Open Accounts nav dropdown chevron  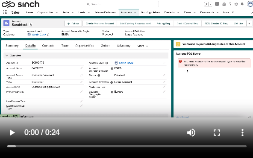coord(135,12)
